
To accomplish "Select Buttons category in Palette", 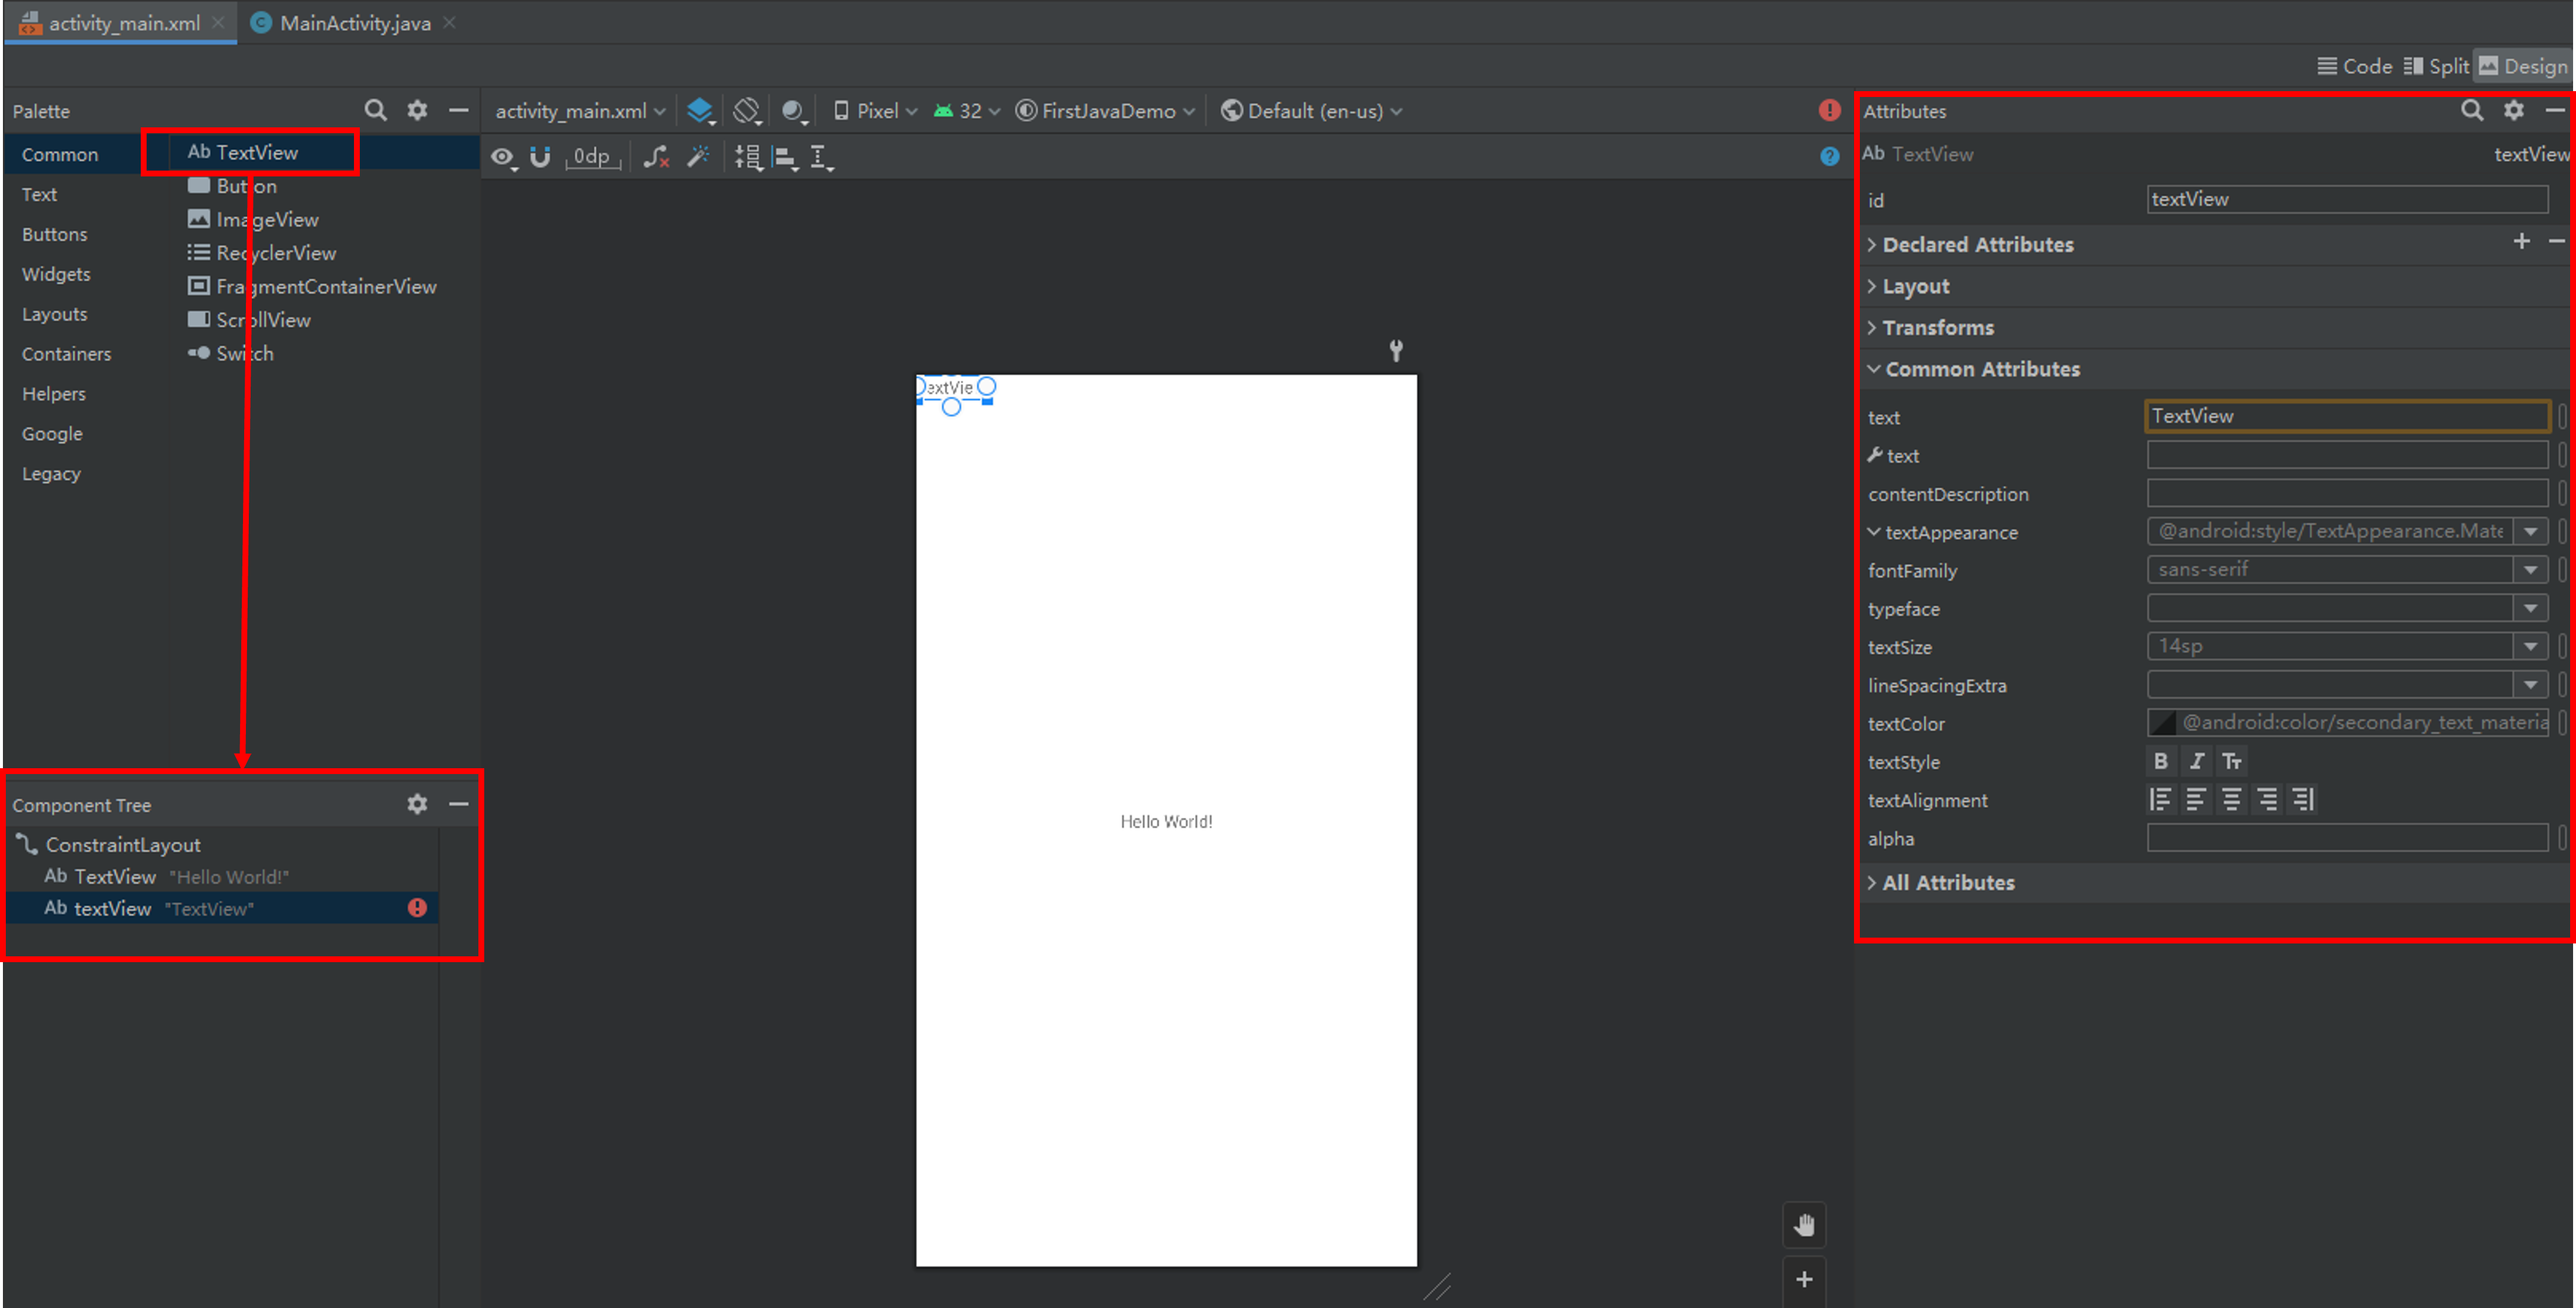I will click(55, 234).
